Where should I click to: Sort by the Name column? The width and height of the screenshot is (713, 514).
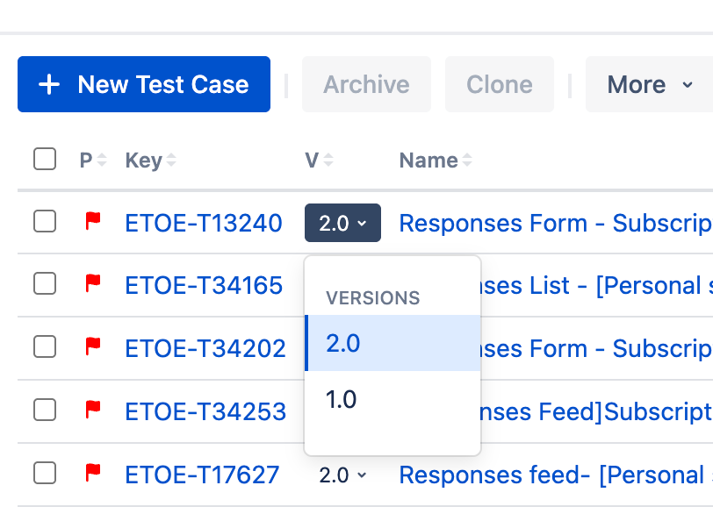click(x=436, y=160)
